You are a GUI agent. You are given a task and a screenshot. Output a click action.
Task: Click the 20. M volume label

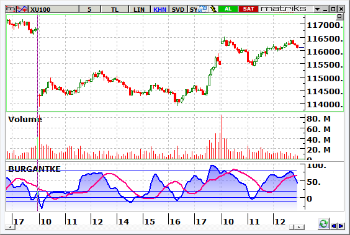coord(318,150)
